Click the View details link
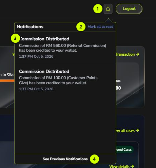The image size is (156, 168). tap(122, 166)
